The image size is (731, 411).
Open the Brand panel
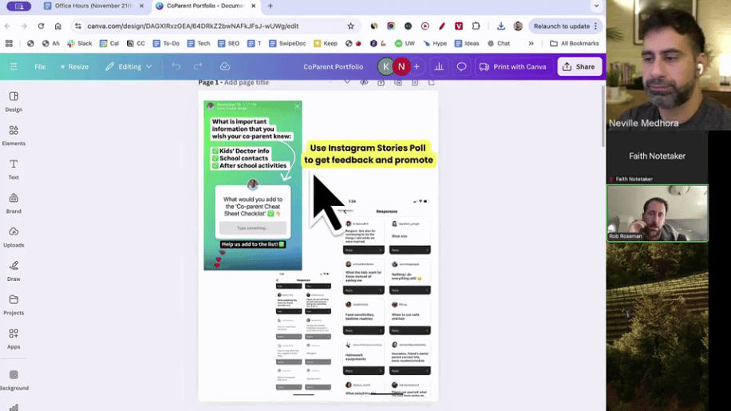pos(14,204)
